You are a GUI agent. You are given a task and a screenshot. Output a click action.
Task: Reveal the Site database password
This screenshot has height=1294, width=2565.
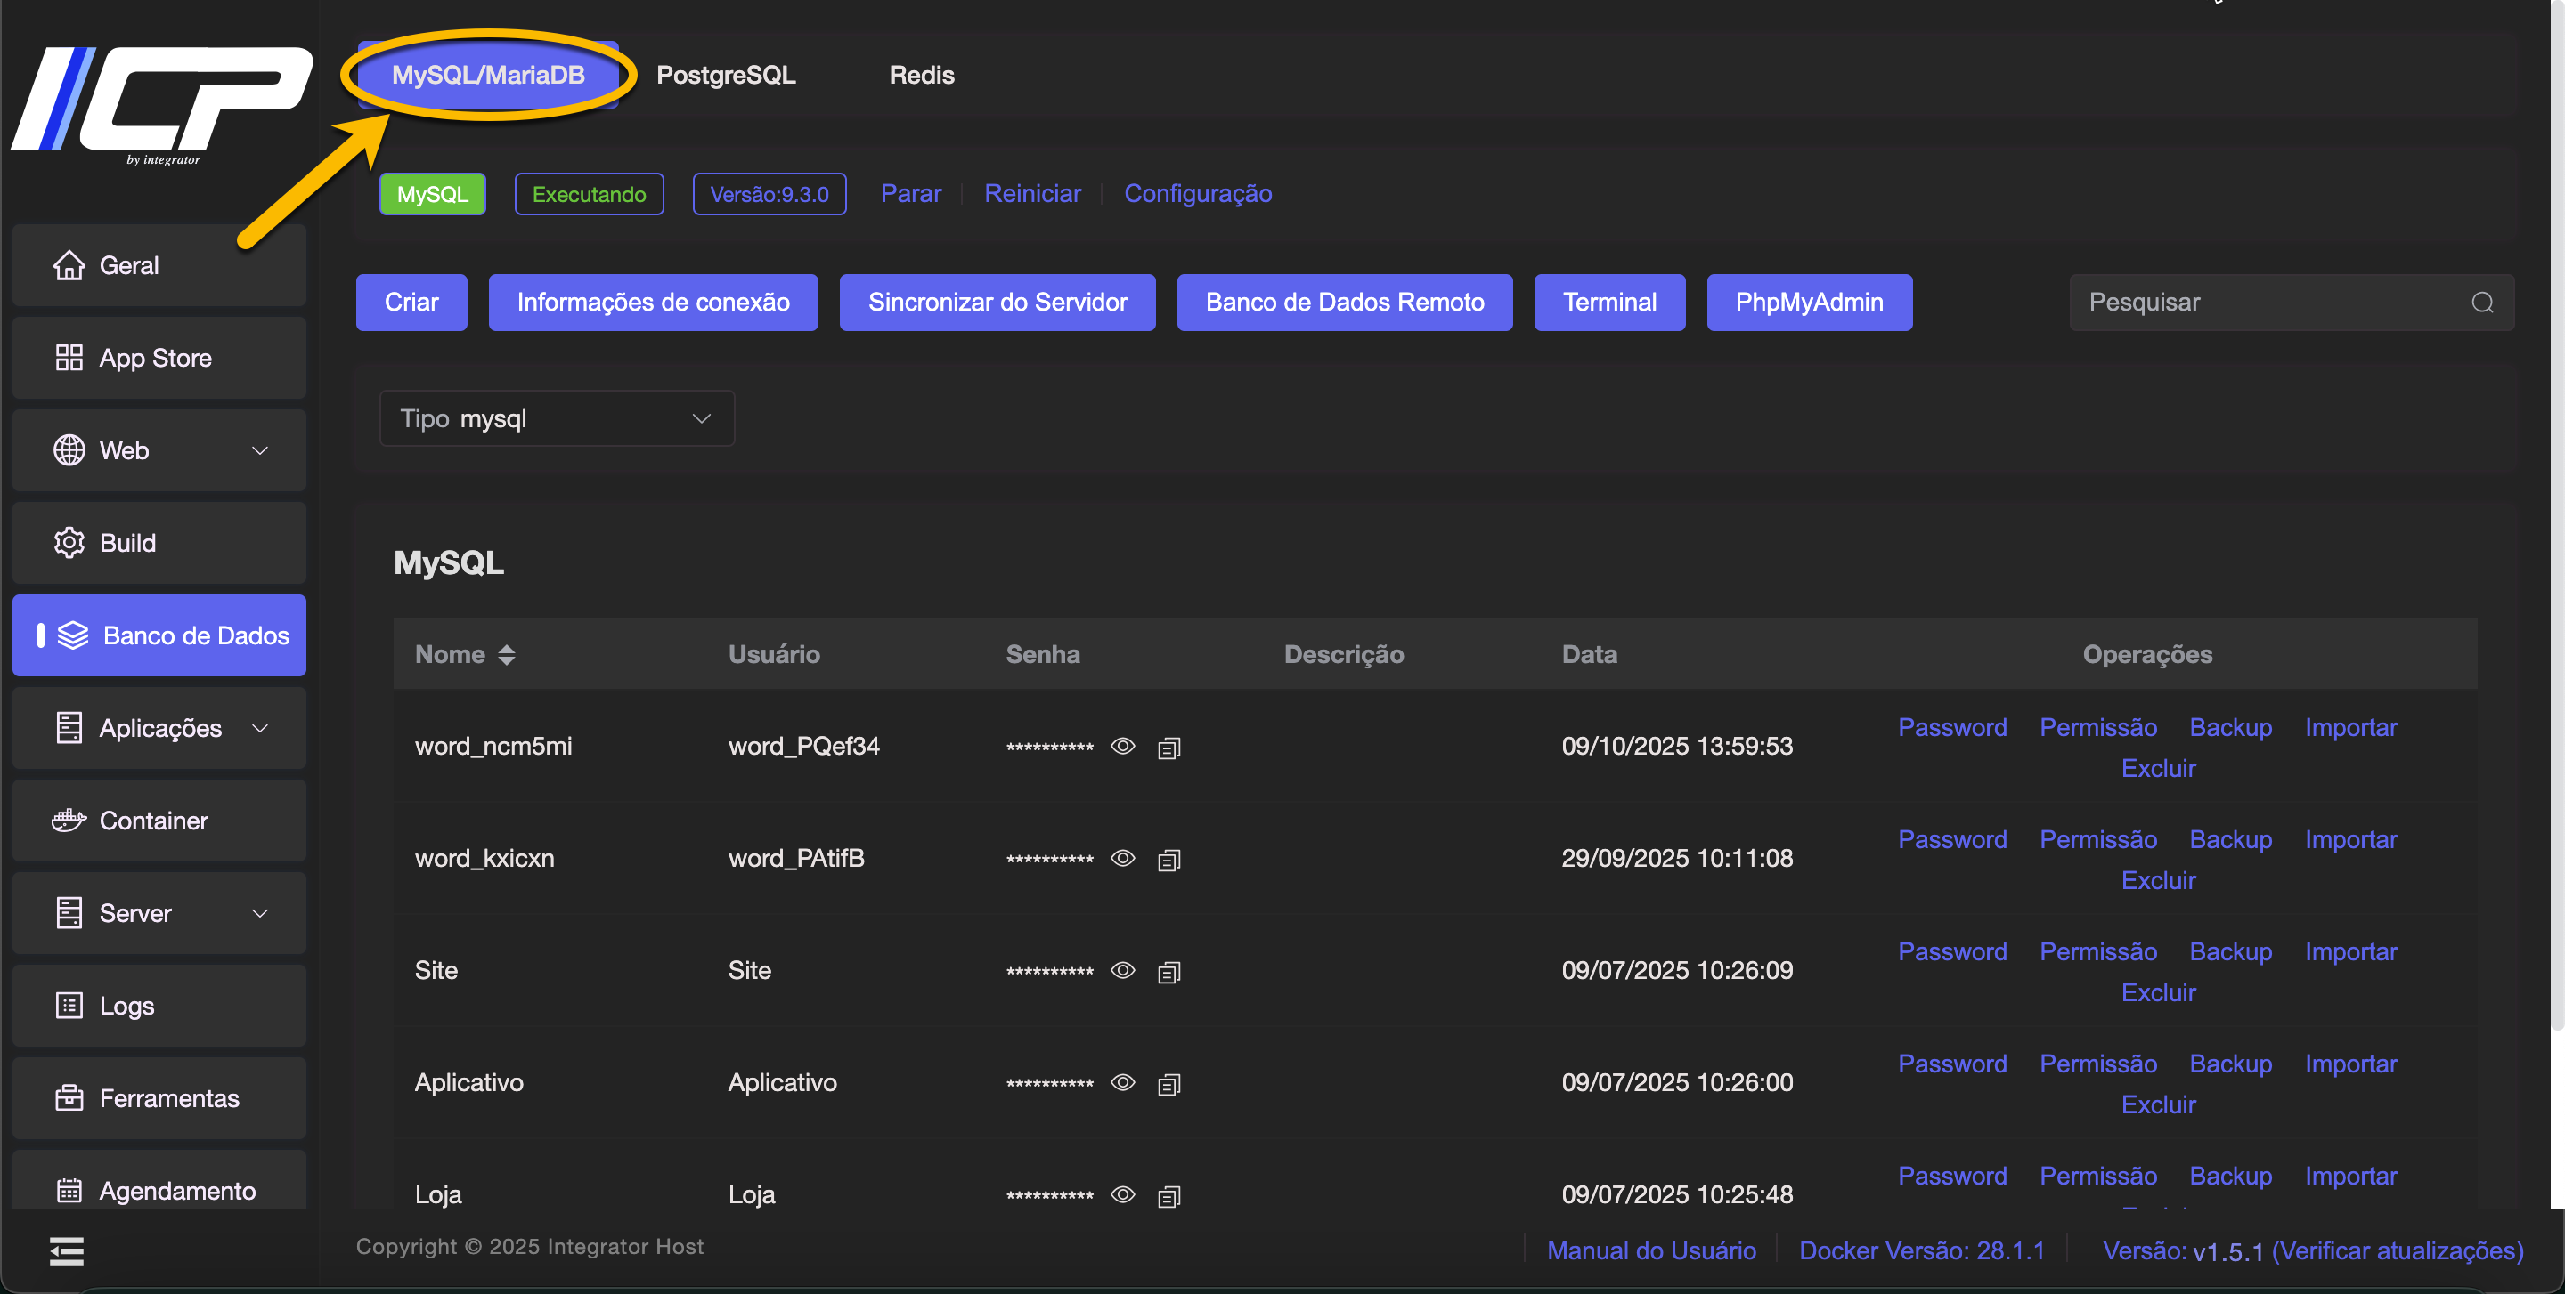coord(1122,971)
